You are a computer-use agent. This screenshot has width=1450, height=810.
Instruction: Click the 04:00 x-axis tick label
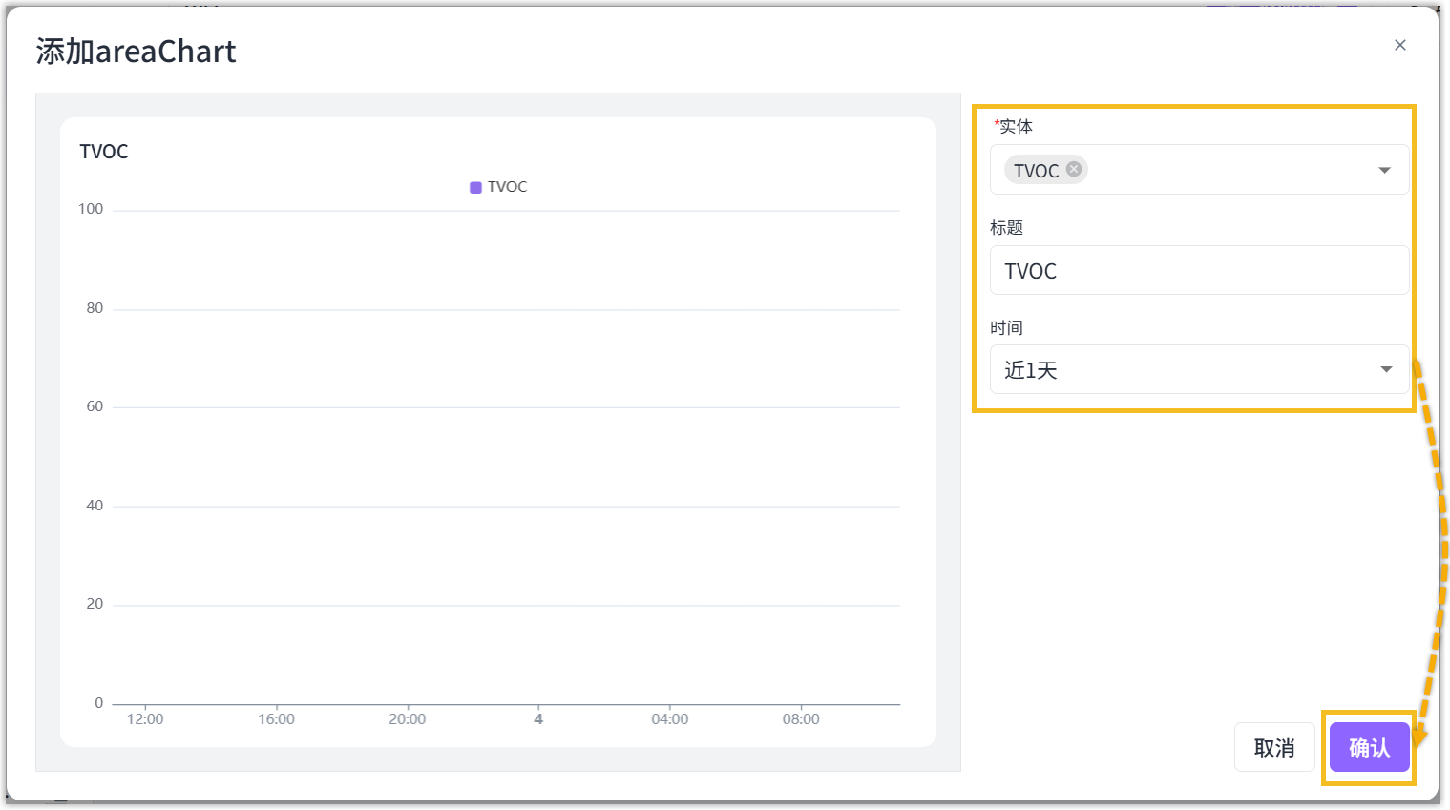[669, 719]
